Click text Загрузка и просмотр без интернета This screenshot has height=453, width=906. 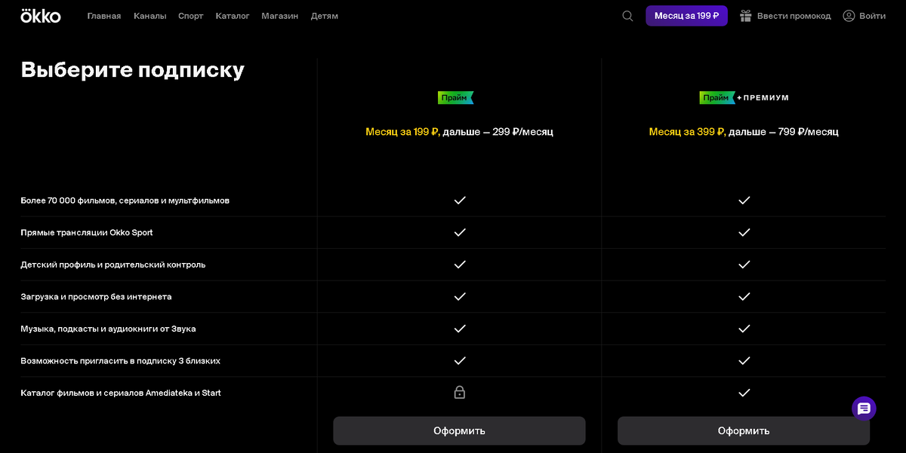(x=96, y=296)
